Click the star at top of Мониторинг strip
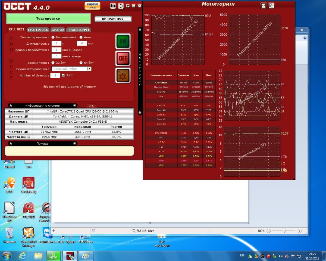This screenshot has width=326, height=261. point(140,29)
